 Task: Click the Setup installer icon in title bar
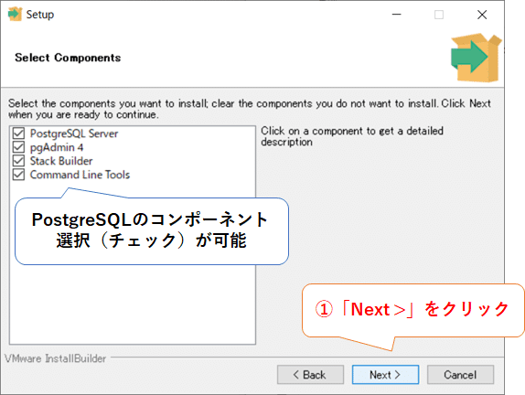pyautogui.click(x=15, y=14)
